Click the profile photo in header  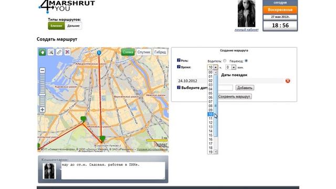click(246, 14)
